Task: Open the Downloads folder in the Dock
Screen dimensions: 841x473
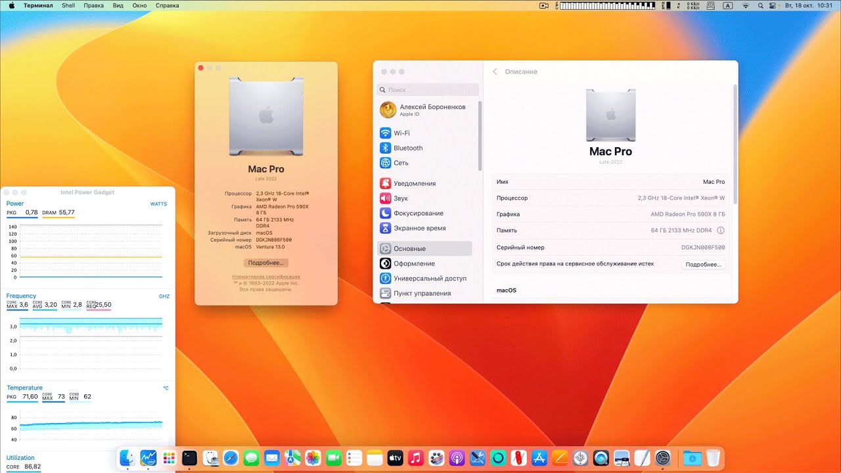Action: coord(692,458)
